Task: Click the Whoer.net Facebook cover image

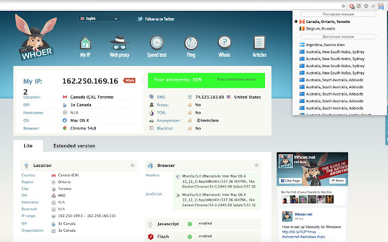Action: tap(312, 169)
